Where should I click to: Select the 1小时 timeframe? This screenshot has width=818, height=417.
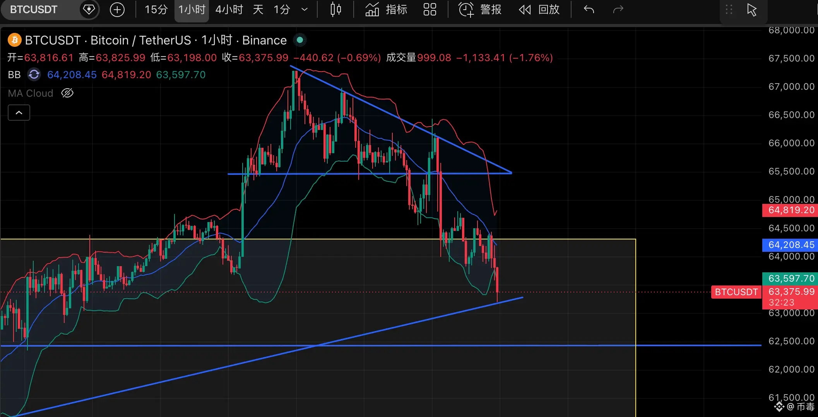coord(192,9)
